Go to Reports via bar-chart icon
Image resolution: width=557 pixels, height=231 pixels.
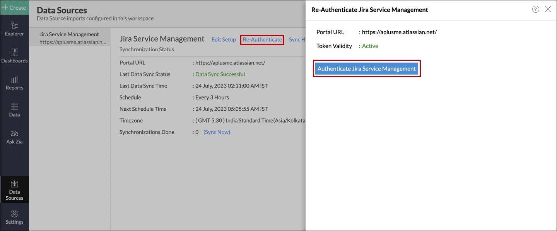coord(14,83)
